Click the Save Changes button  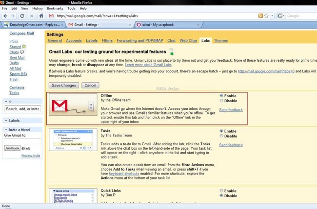point(64,85)
